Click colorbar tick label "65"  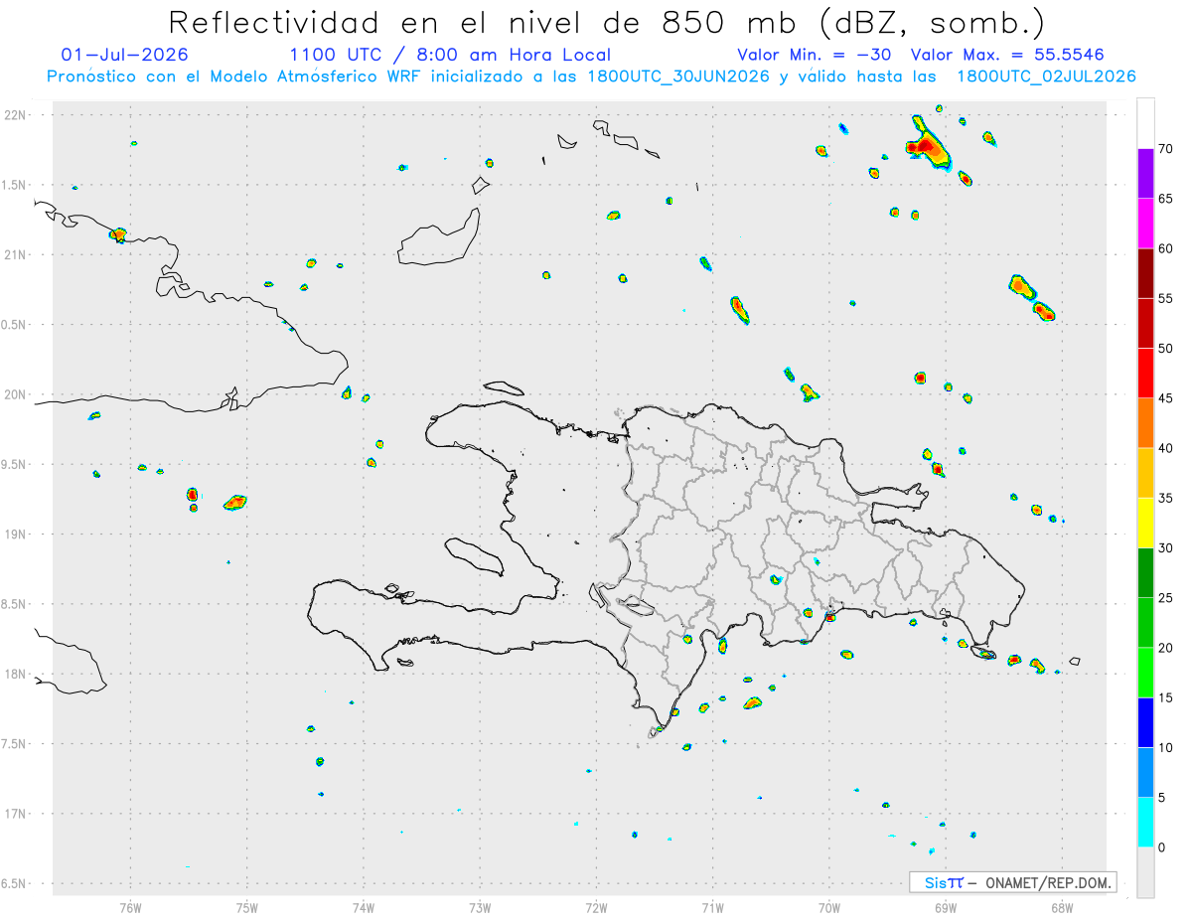click(x=1166, y=199)
